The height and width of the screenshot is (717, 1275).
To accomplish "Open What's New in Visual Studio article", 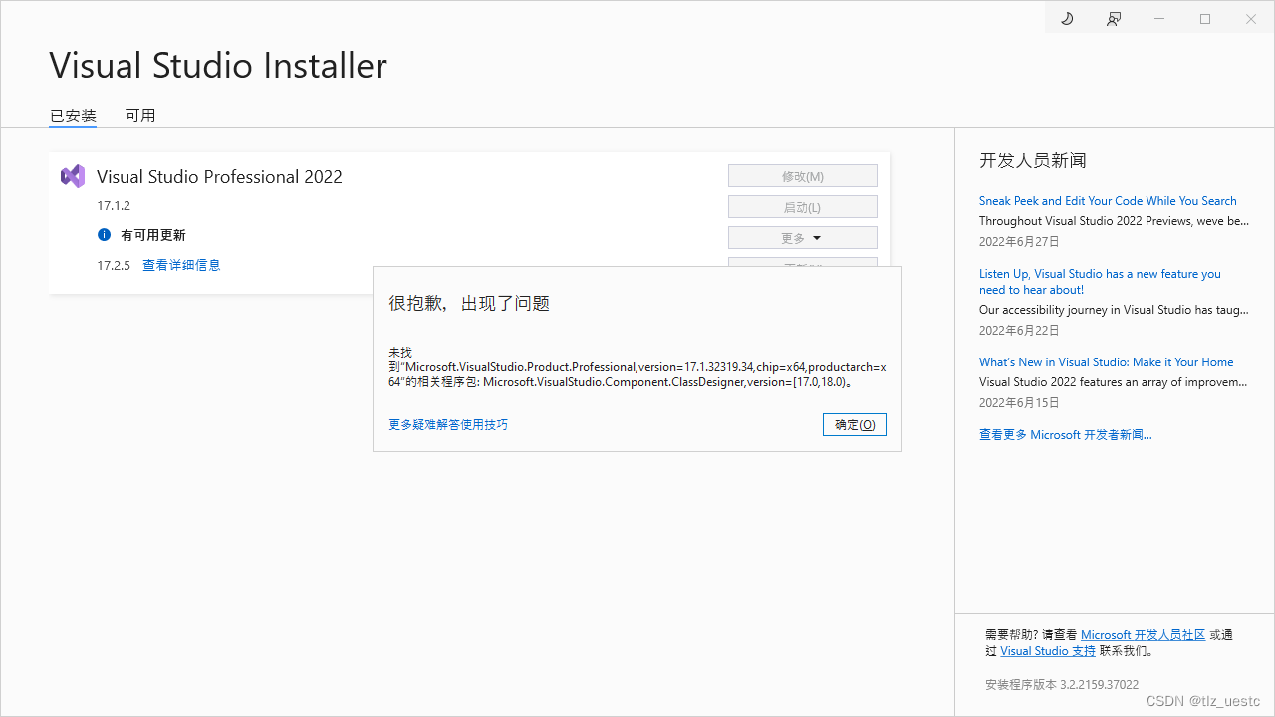I will click(x=1106, y=362).
